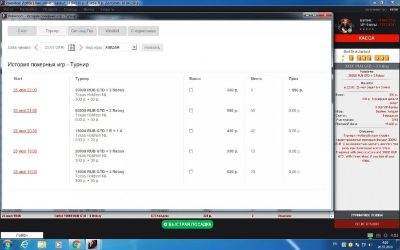Click the 1 596 р. prize cell
This screenshot has height=250, width=400.
(x=295, y=90)
